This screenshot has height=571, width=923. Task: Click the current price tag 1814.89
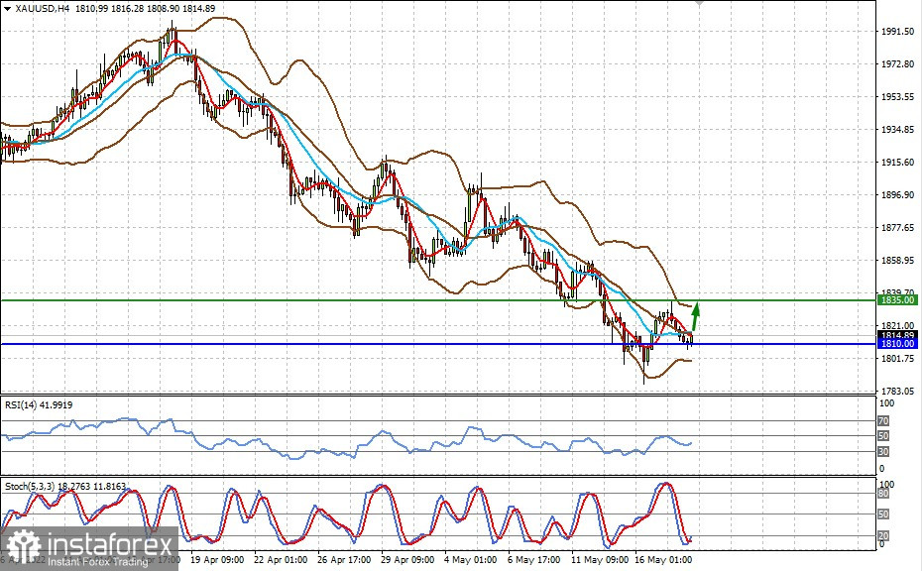897,335
